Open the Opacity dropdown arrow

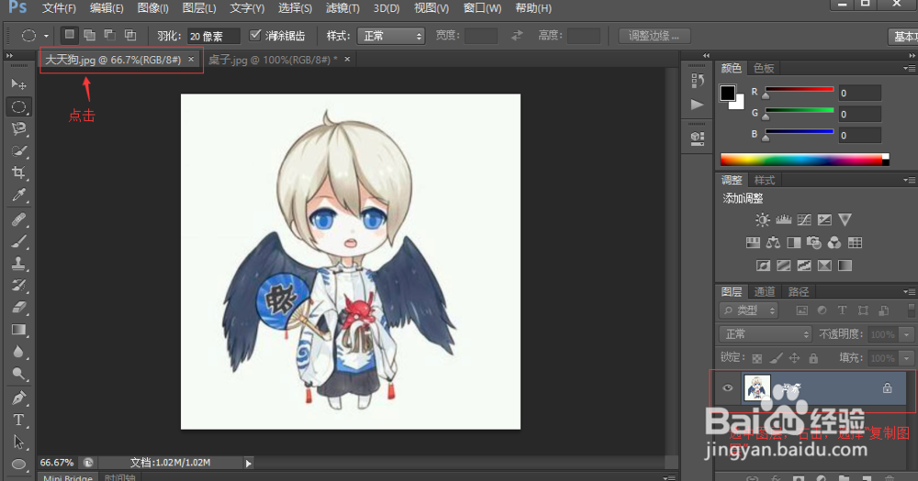pyautogui.click(x=907, y=334)
